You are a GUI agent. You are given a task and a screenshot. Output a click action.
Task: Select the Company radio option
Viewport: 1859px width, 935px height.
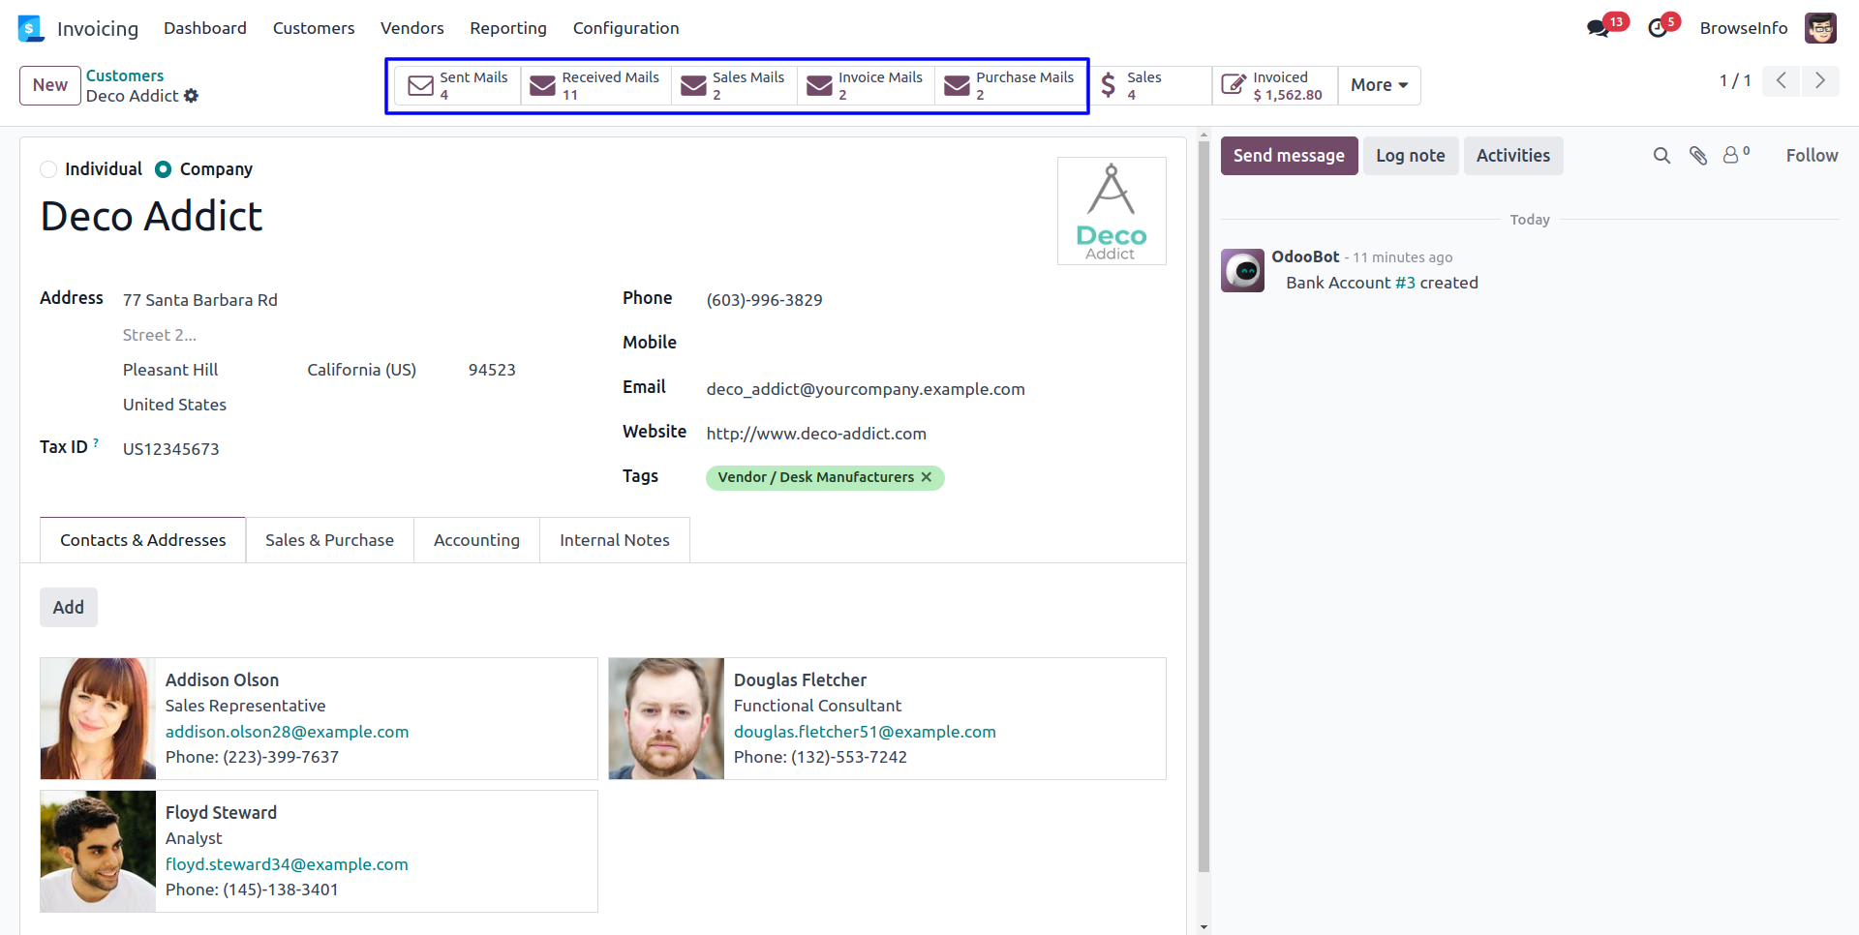(x=164, y=169)
